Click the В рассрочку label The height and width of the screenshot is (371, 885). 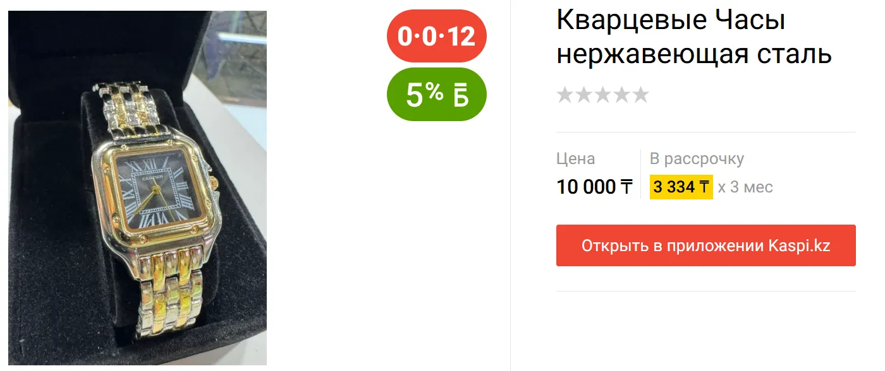pyautogui.click(x=697, y=159)
